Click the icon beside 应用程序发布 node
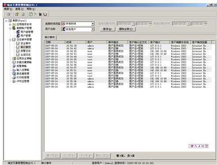217x165 pixels. point(14,24)
